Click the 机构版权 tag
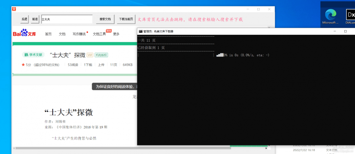The image size is (355, 154). point(101,55)
